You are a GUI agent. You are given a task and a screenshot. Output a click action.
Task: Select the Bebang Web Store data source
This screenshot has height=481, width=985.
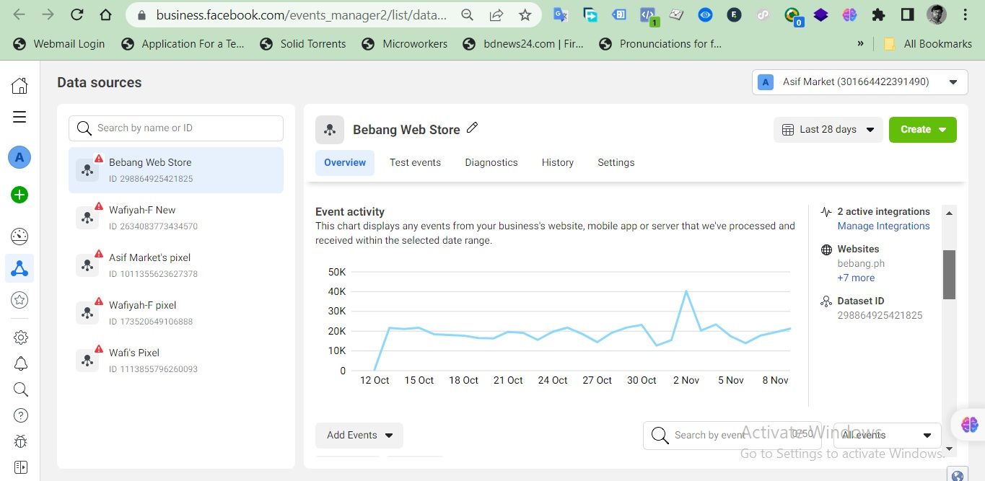click(176, 170)
